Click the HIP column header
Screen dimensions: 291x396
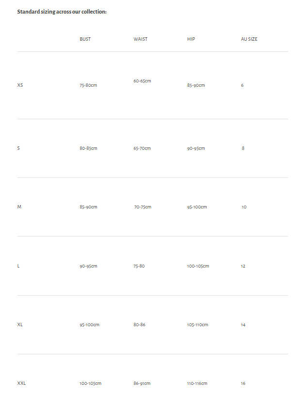pyautogui.click(x=191, y=39)
